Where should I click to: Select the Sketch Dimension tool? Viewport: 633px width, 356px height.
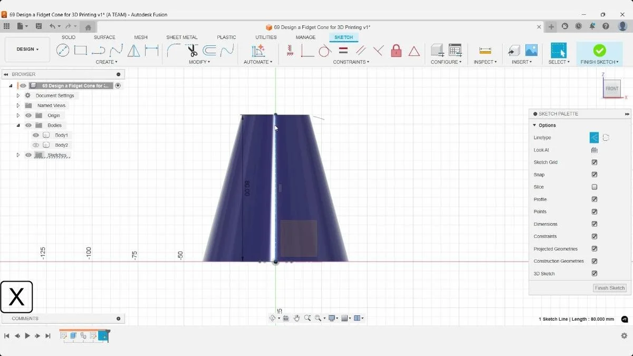(152, 51)
